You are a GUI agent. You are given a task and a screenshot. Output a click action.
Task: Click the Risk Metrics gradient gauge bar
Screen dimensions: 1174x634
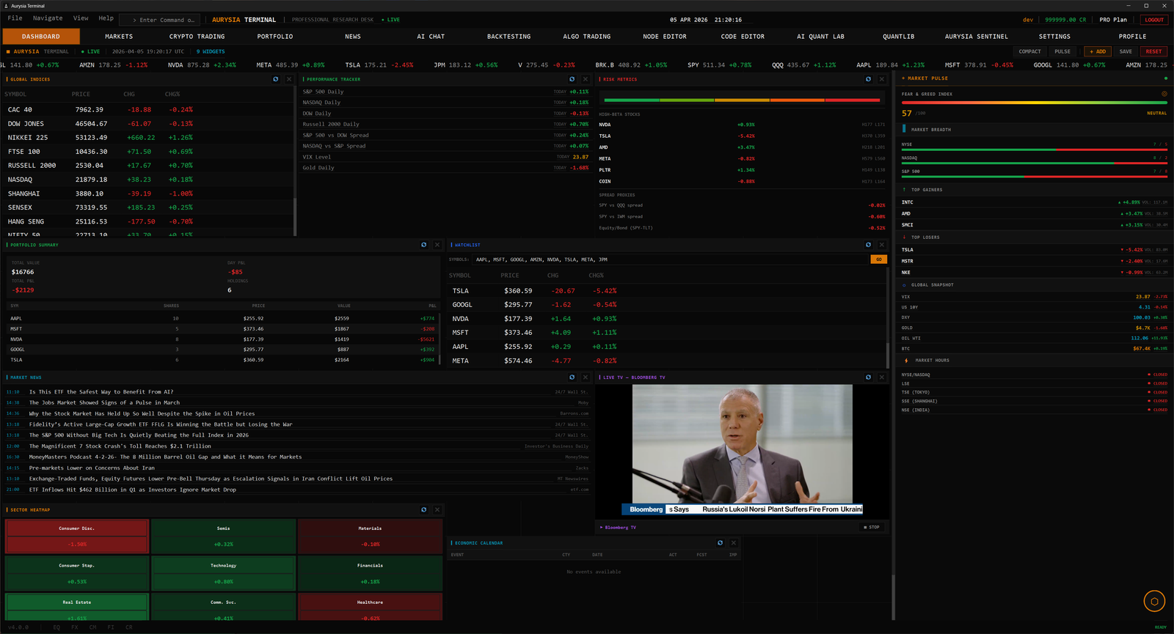[x=742, y=100]
